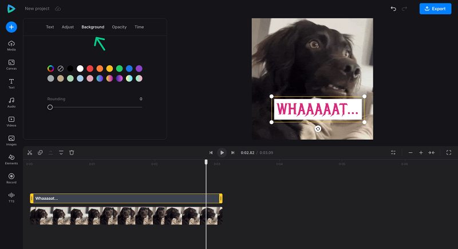The image size is (458, 249).
Task: Click the New project title
Action: pyautogui.click(x=37, y=9)
